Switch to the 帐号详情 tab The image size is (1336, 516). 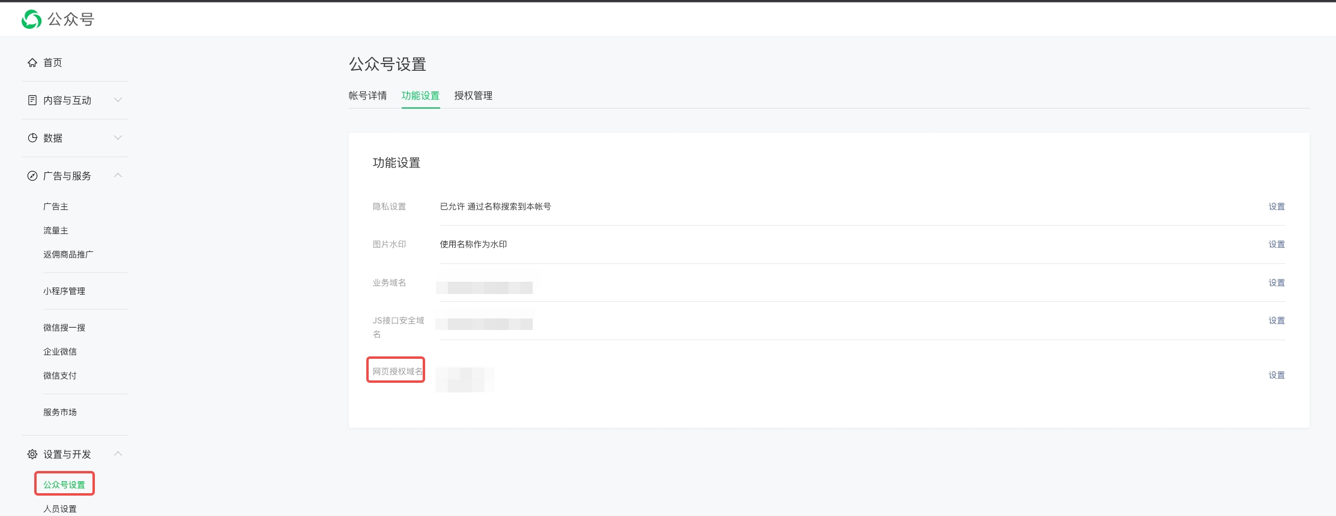[x=367, y=95]
